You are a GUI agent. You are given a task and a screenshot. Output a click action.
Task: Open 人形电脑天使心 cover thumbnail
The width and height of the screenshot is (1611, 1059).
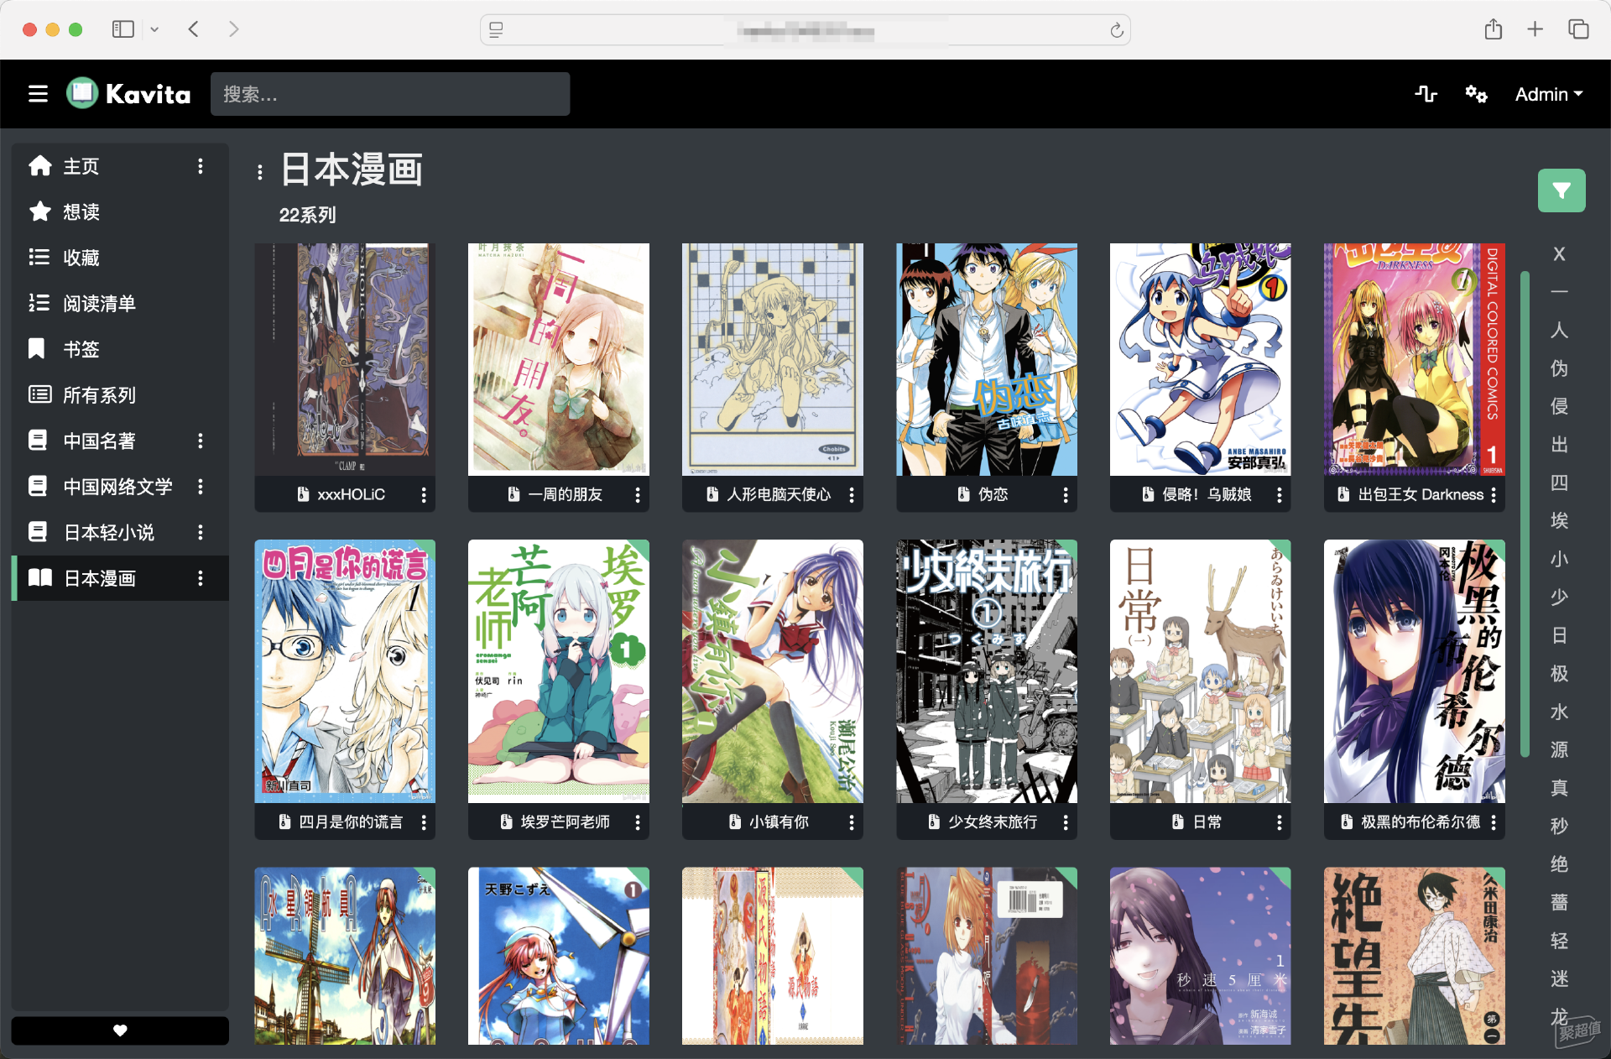773,360
